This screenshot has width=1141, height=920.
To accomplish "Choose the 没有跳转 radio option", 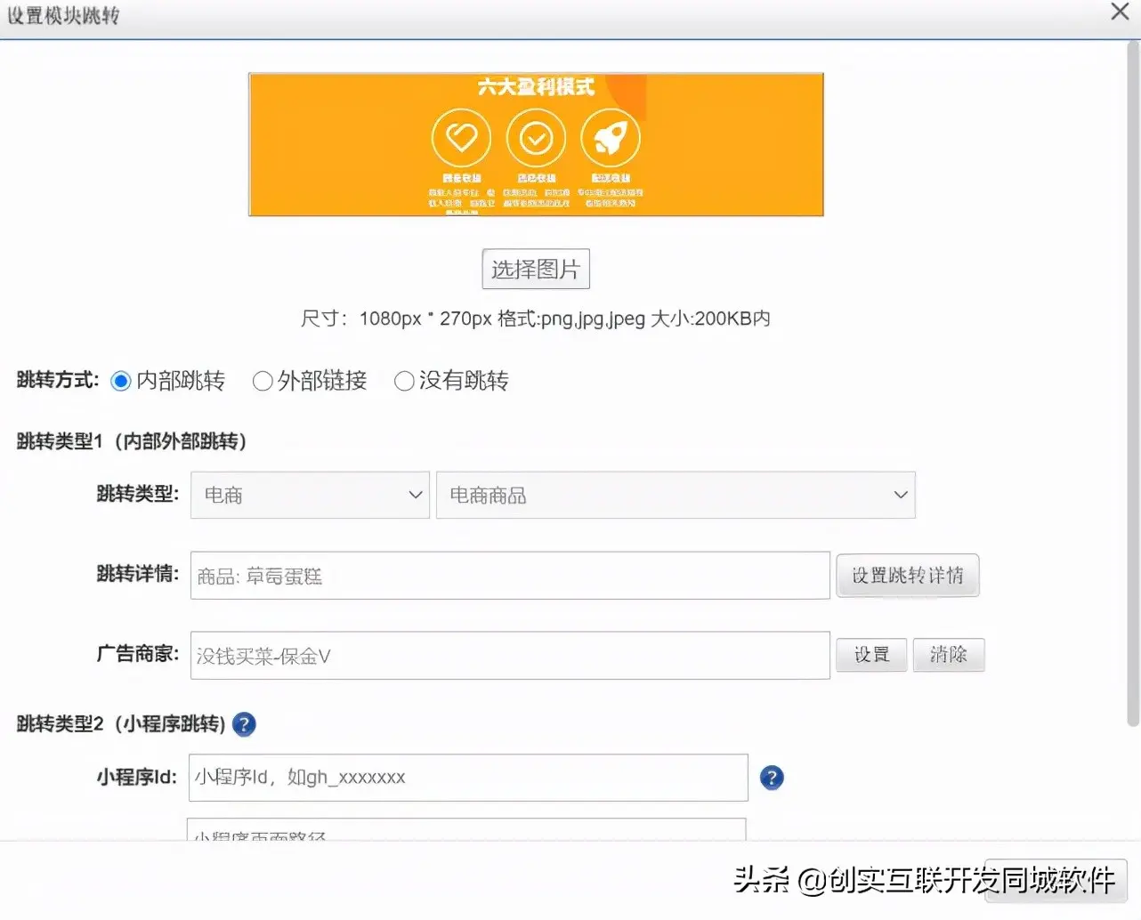I will click(x=404, y=382).
